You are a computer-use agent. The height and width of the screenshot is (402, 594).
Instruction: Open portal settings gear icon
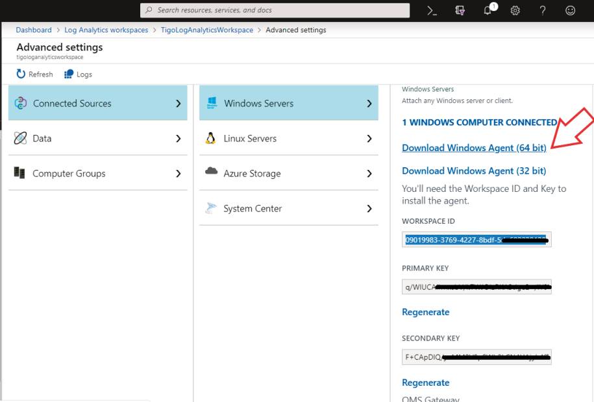coord(515,10)
